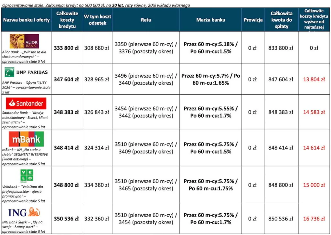This screenshot has width=331, height=235.
Task: Select the 'Prowizja' column header
Action: point(253,20)
